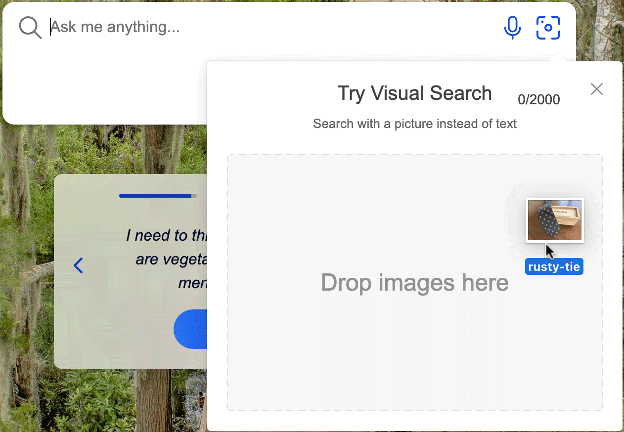Click the gray end of the progress bar
624x432 pixels.
click(x=194, y=196)
